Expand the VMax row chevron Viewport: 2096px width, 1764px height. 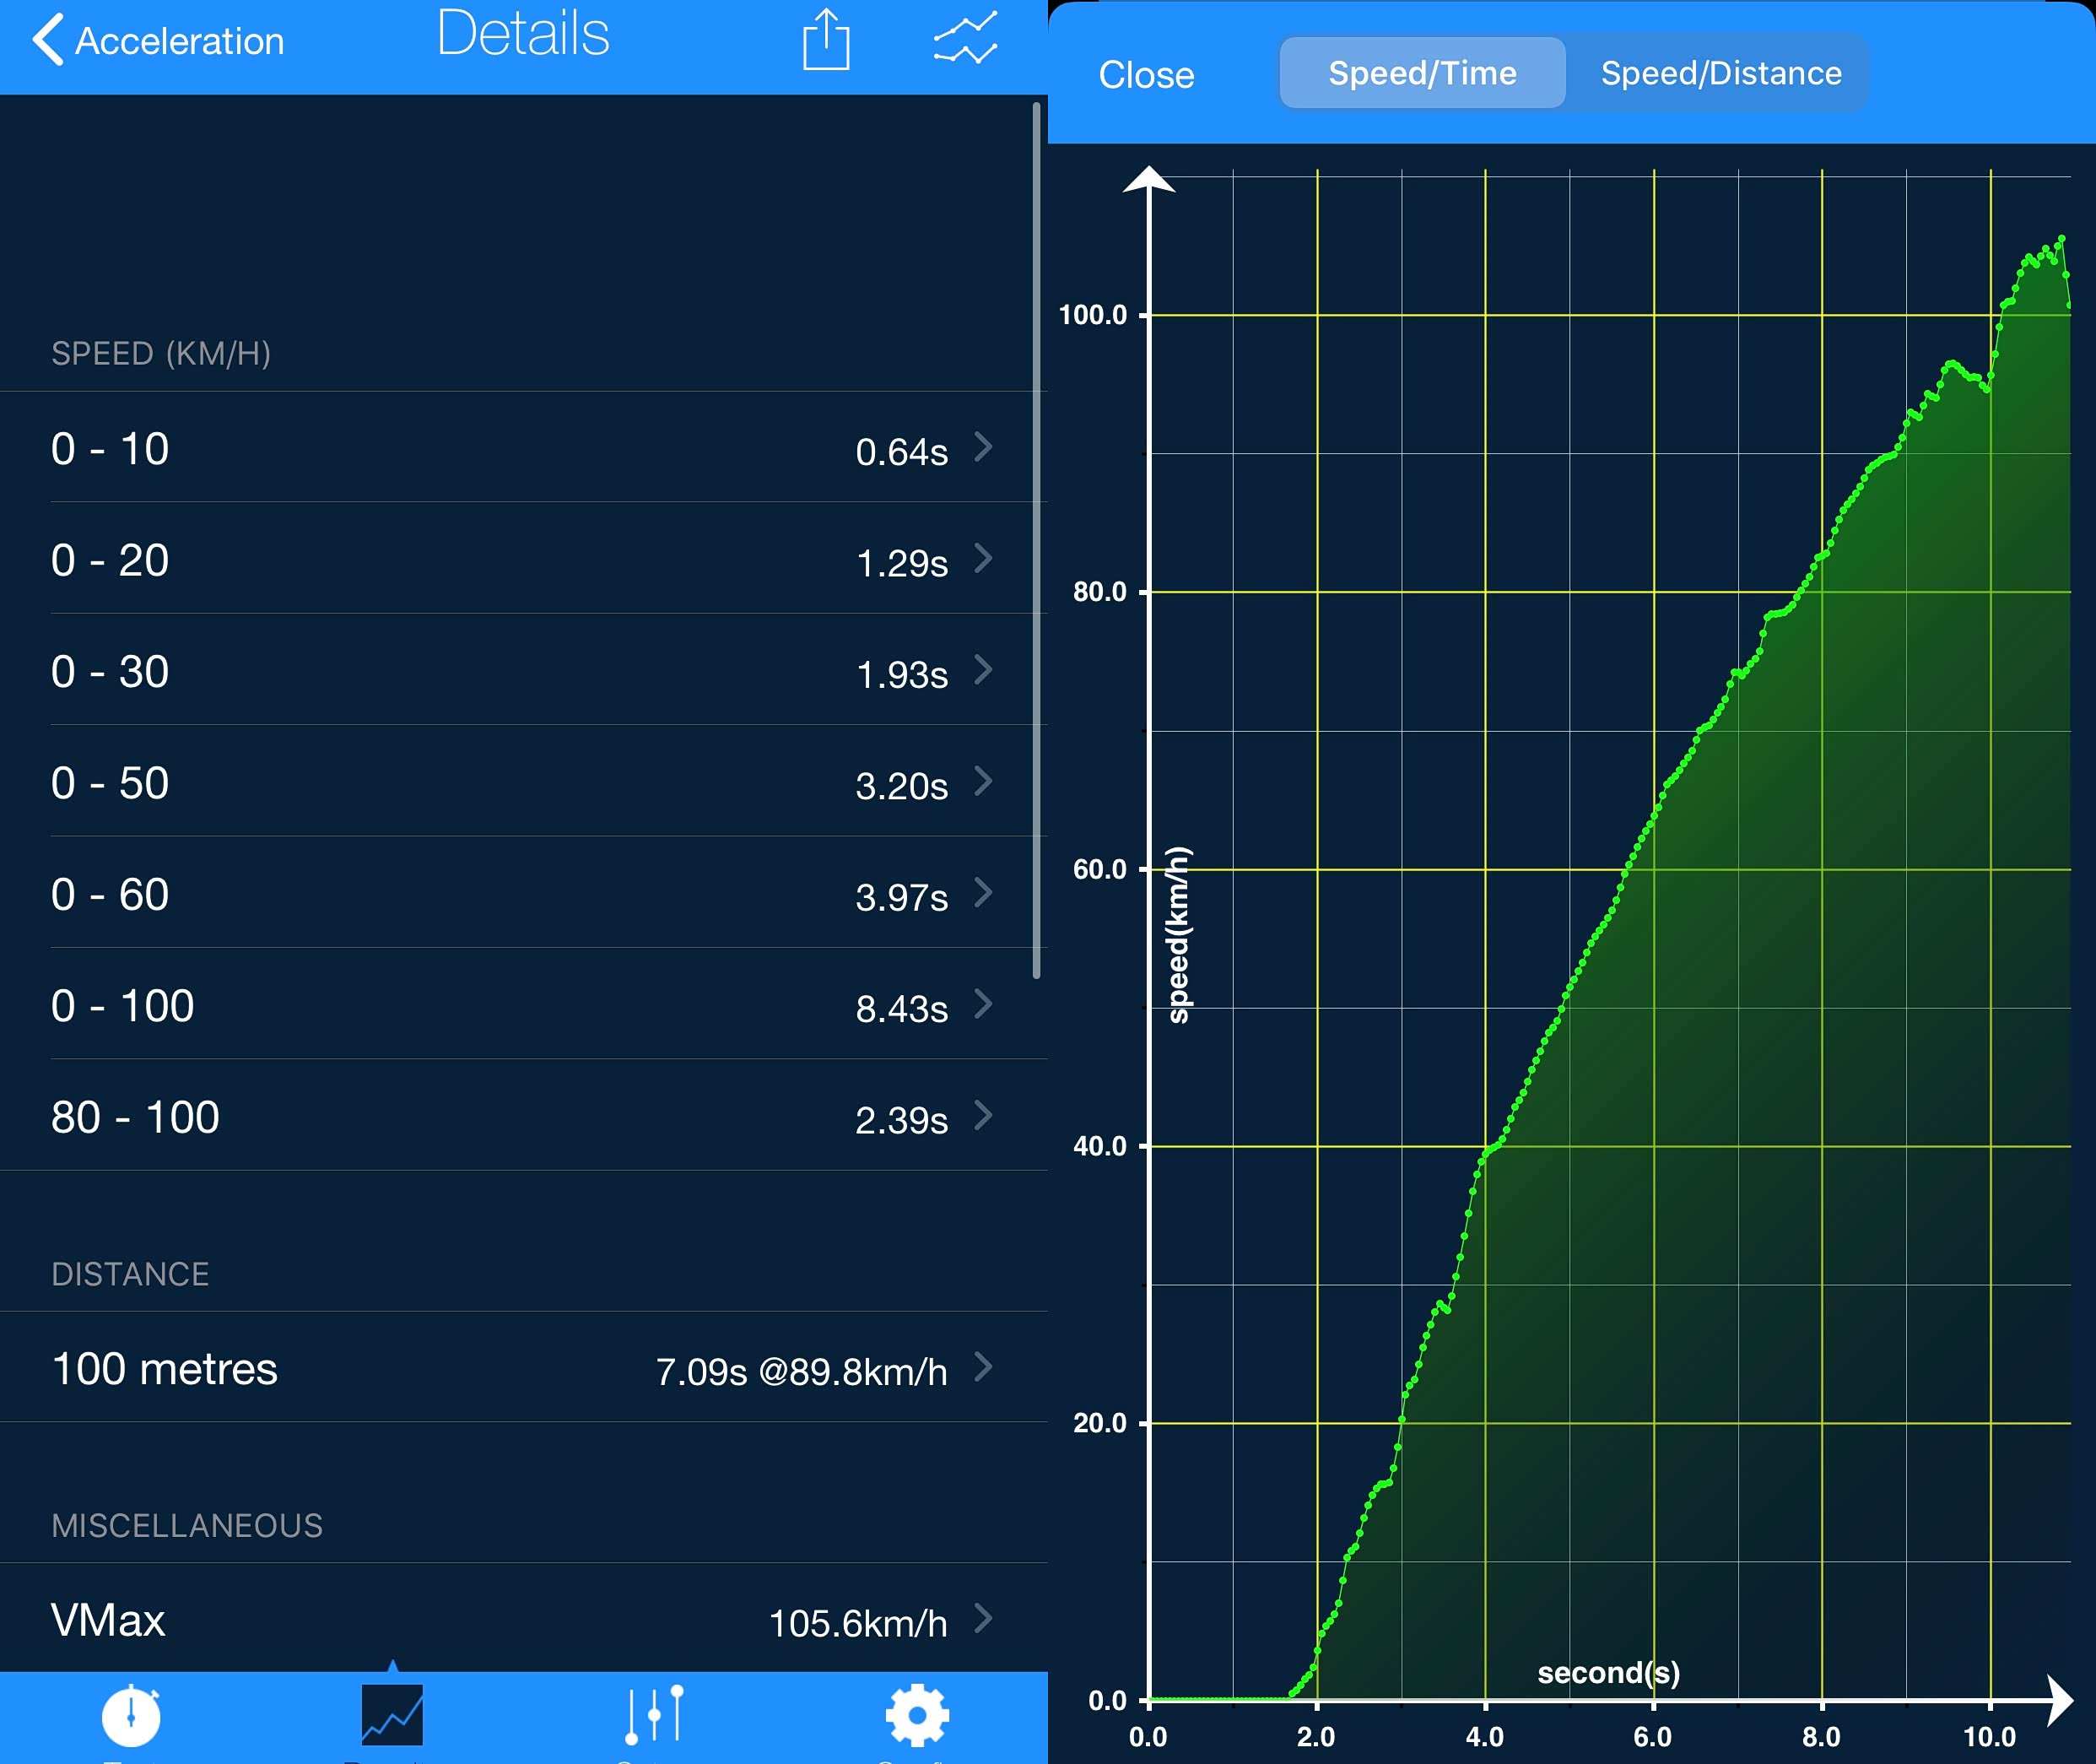coord(984,1617)
